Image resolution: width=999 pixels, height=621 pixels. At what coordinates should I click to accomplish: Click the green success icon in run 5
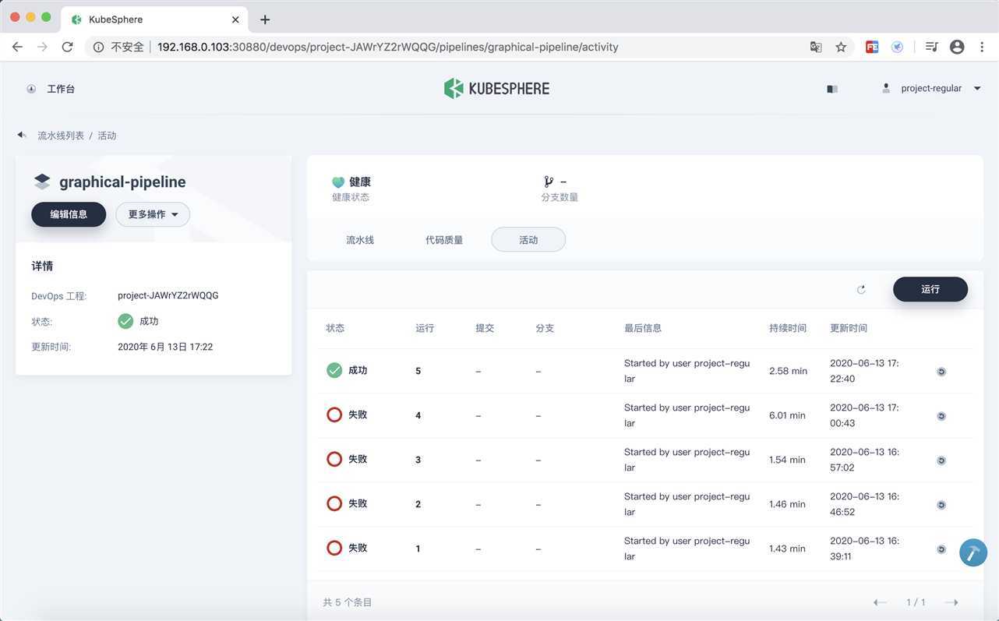click(x=334, y=371)
